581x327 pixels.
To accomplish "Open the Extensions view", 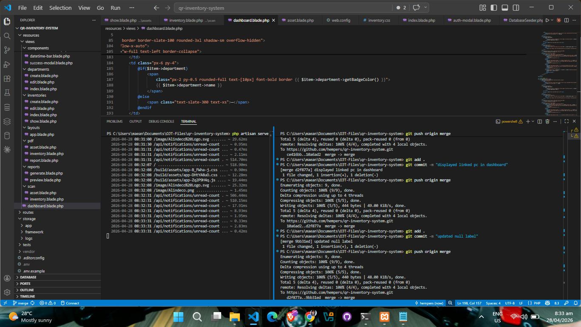I will pyautogui.click(x=7, y=79).
